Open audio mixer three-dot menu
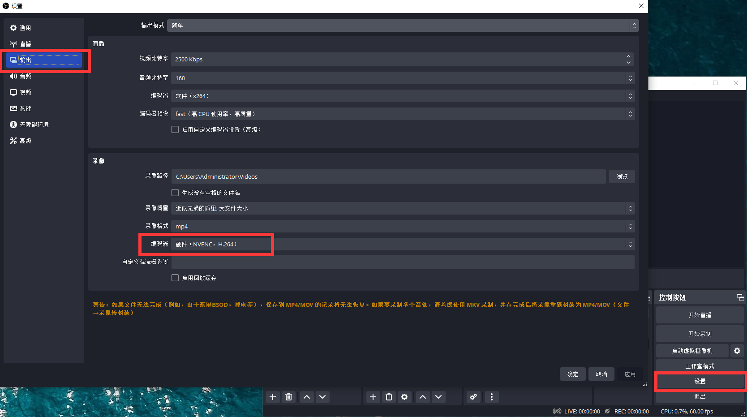747x417 pixels. (492, 397)
